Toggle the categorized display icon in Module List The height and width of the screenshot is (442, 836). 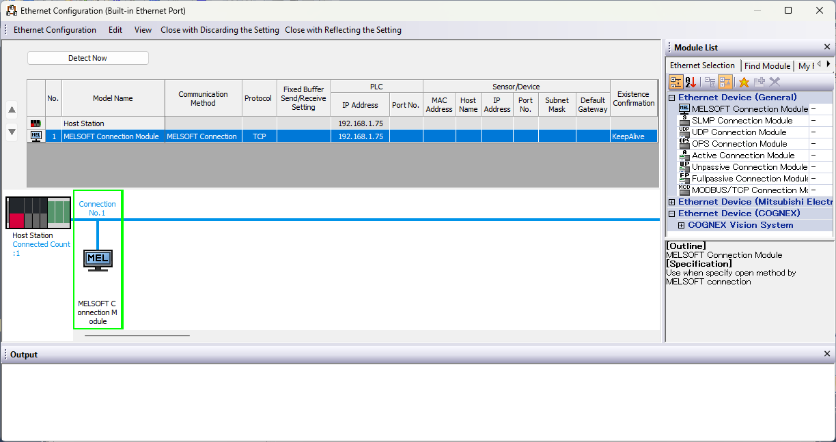tap(675, 82)
